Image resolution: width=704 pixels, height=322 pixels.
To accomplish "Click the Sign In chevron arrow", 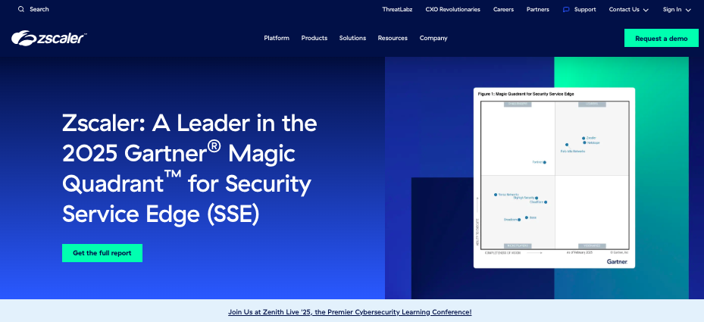I will click(x=688, y=10).
